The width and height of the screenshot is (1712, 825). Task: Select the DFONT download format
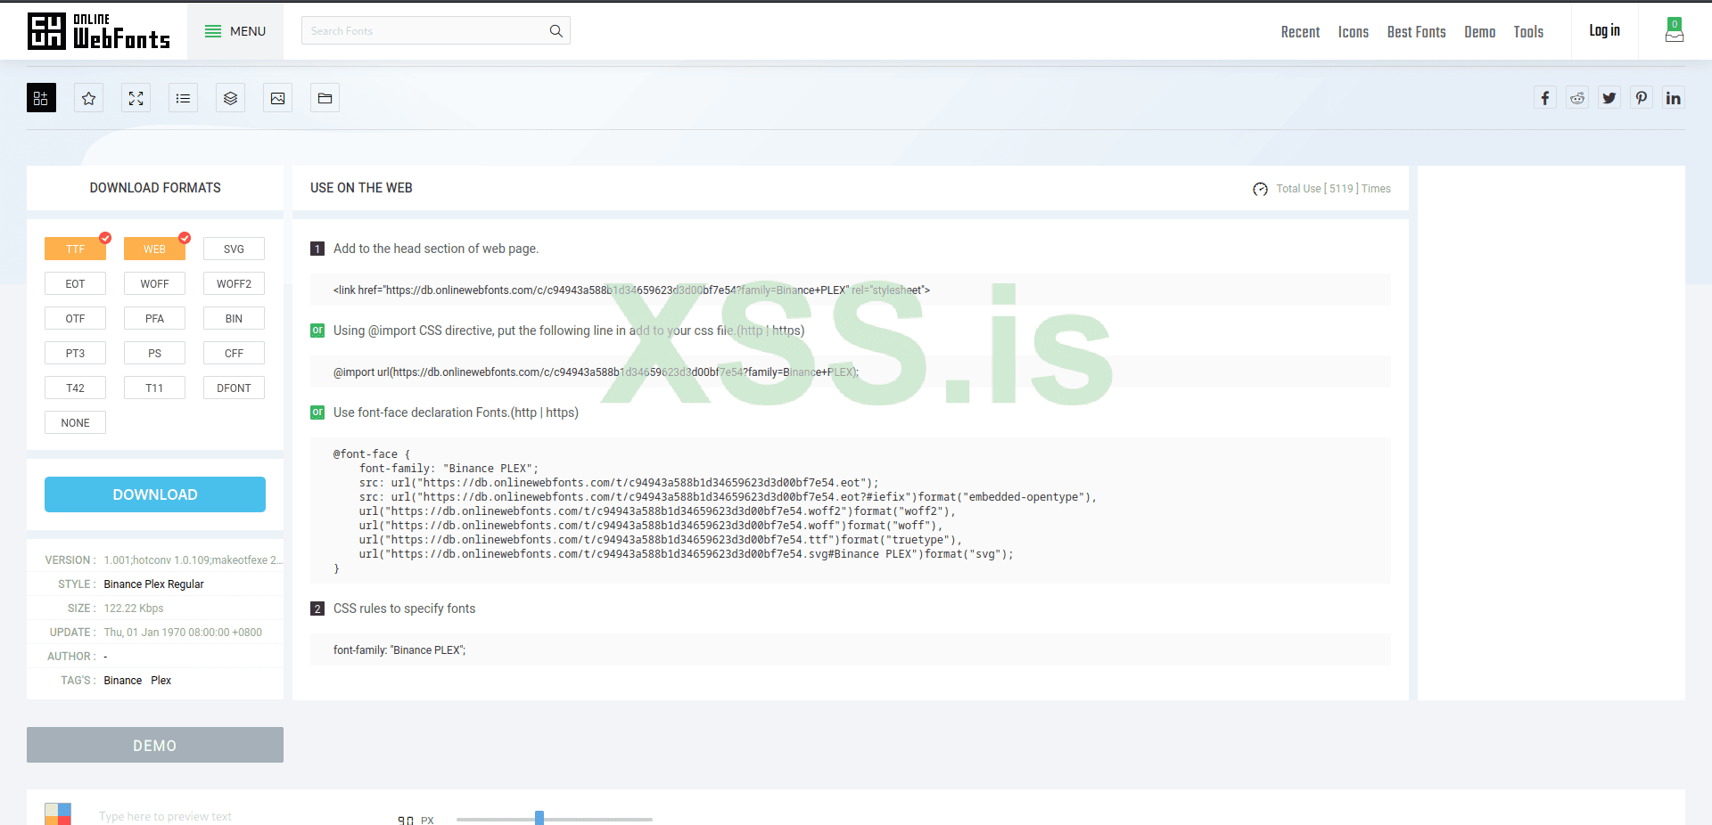click(x=234, y=388)
